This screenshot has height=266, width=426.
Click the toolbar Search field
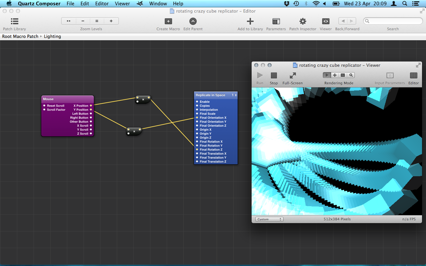click(393, 21)
